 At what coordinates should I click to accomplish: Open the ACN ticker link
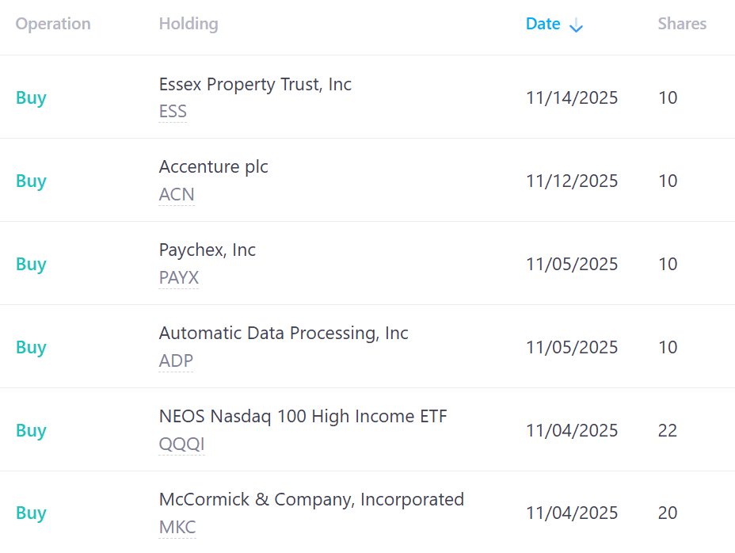177,195
